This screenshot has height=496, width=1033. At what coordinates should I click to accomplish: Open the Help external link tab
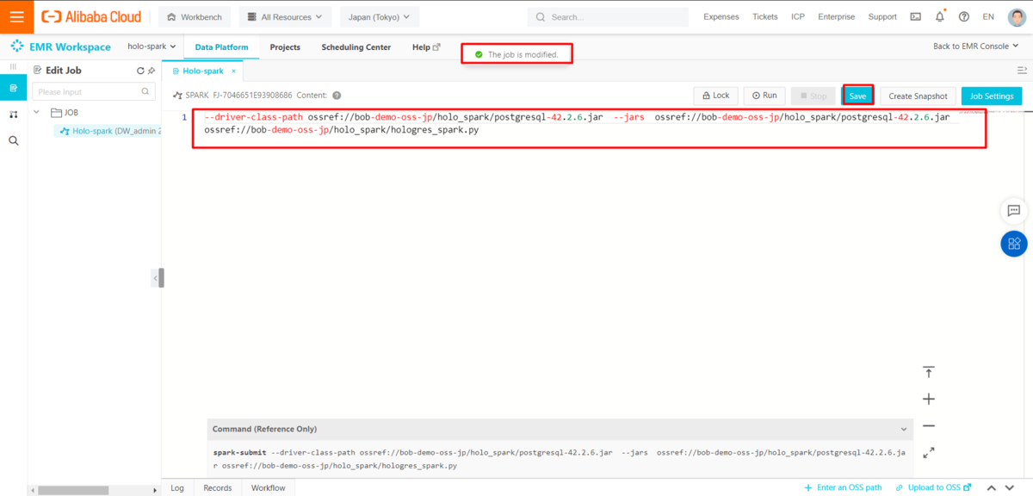(426, 47)
